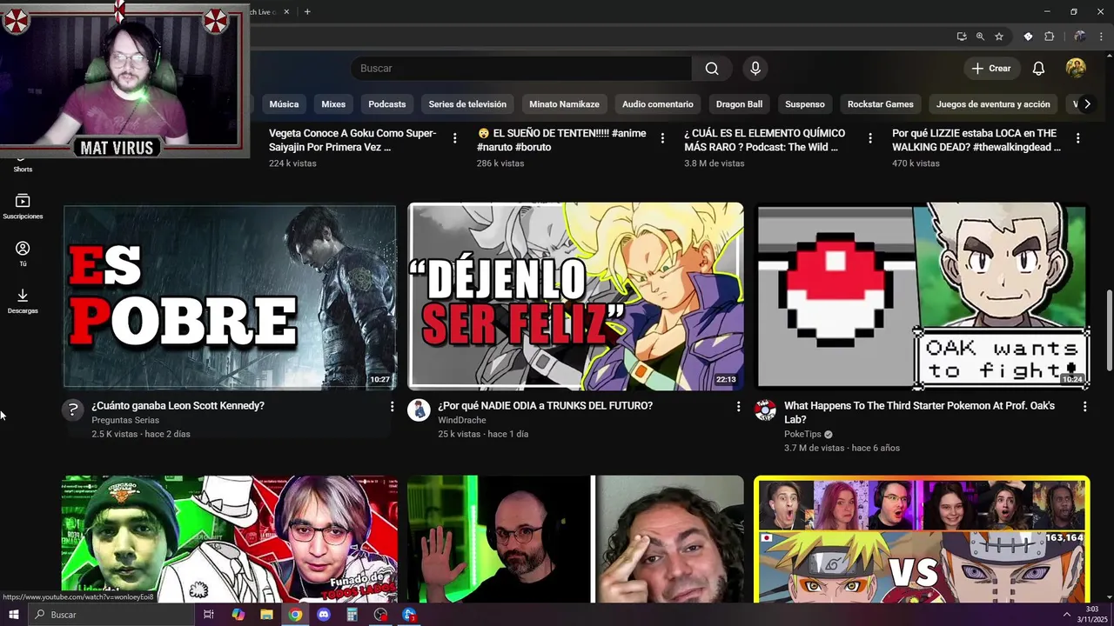This screenshot has height=626, width=1114.
Task: Click the YouTube search magnifier button
Action: (x=712, y=69)
